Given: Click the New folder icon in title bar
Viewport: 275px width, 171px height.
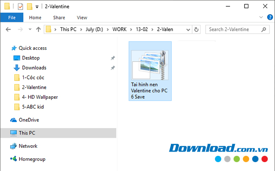Looking at the screenshot, I should tap(29, 6).
